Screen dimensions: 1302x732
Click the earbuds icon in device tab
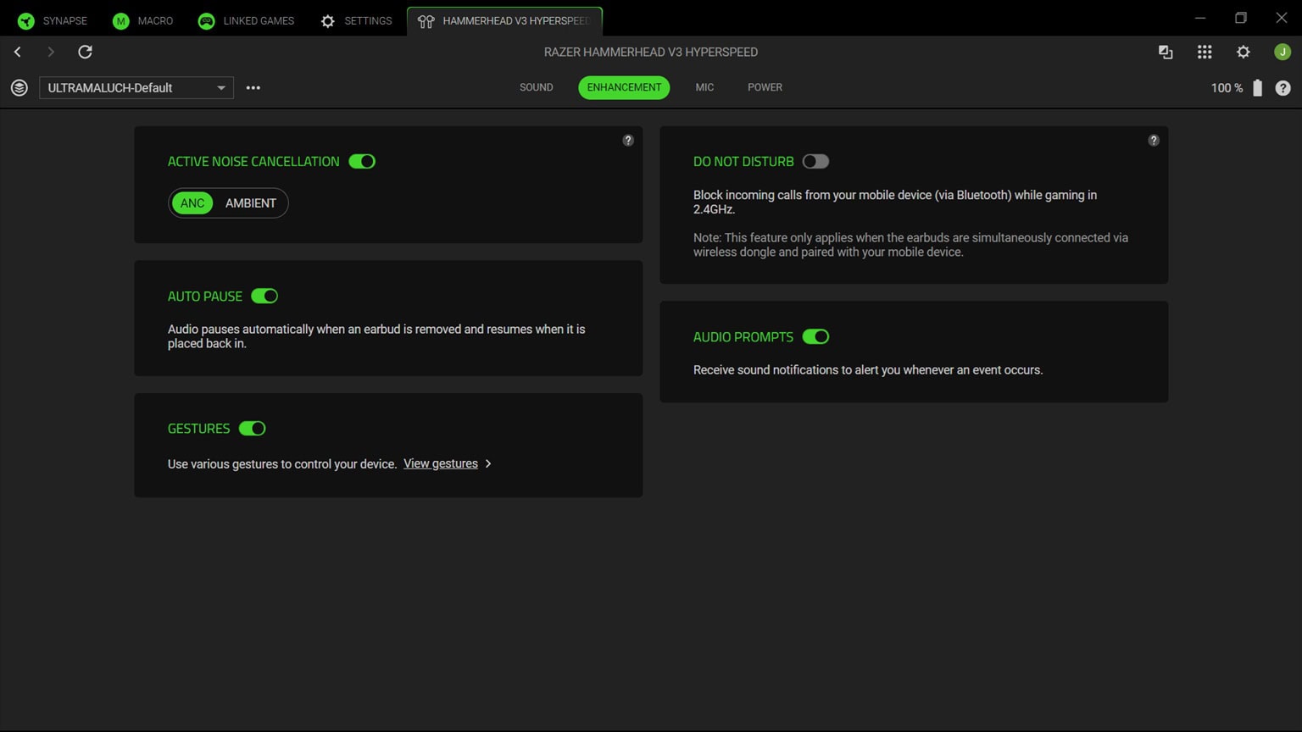[x=426, y=21]
